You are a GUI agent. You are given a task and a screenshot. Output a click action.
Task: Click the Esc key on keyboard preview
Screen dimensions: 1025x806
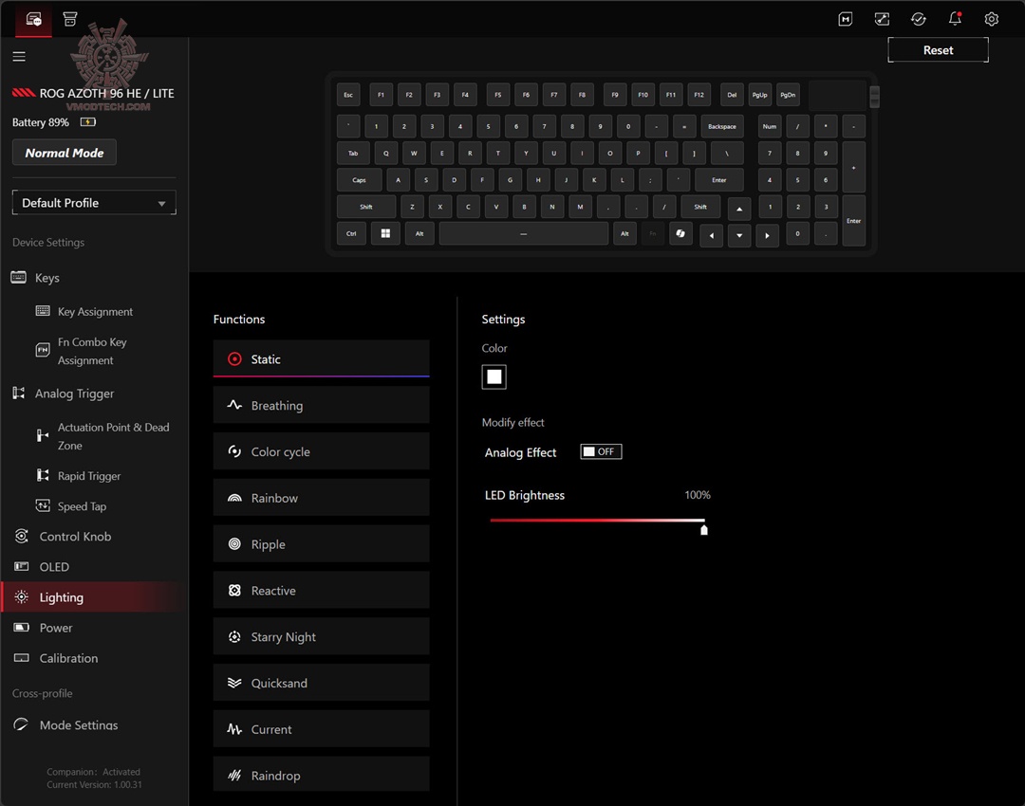click(x=348, y=95)
